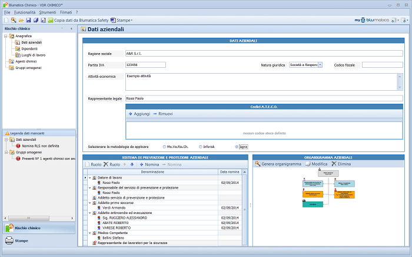Viewport: 412px width, 257px height.
Task: Click the blue move-down arrow icon
Action: (132, 164)
